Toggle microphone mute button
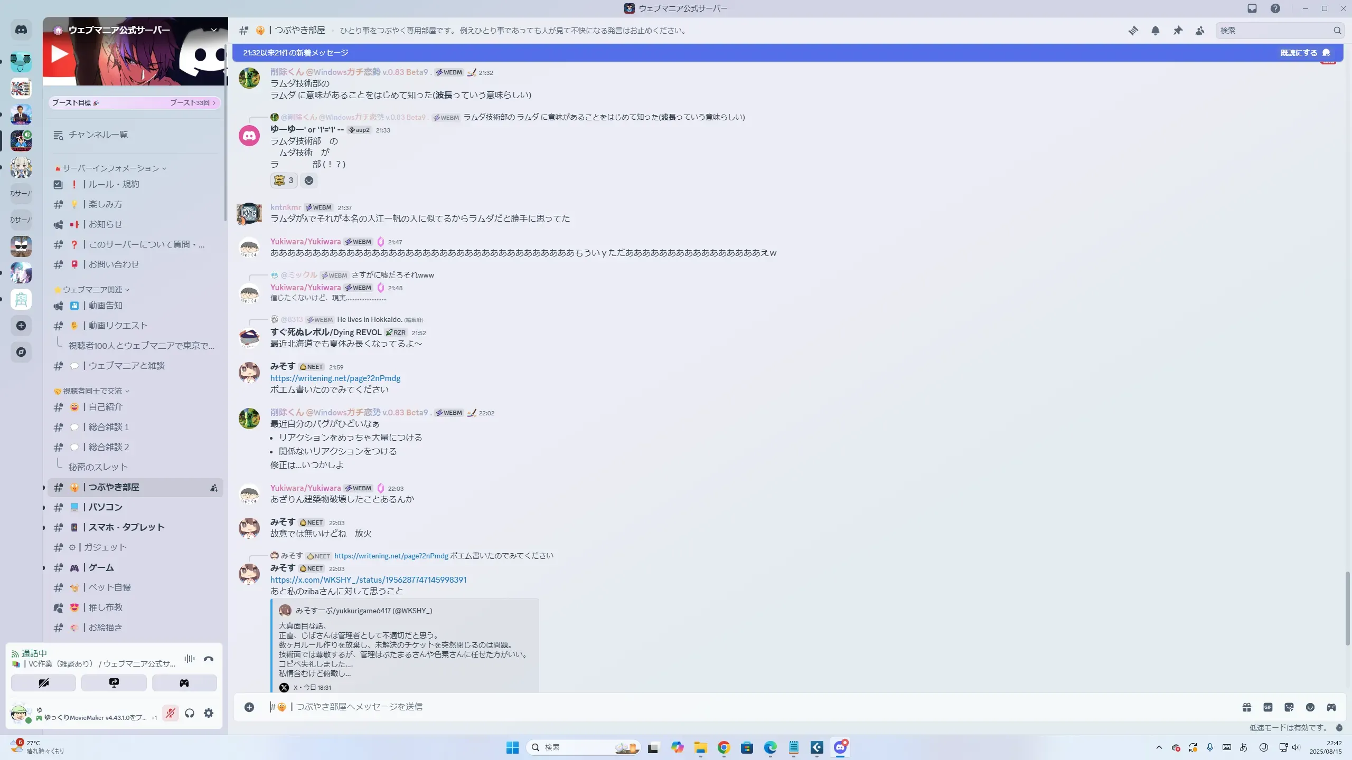Screen dimensions: 1352x760 [170, 714]
